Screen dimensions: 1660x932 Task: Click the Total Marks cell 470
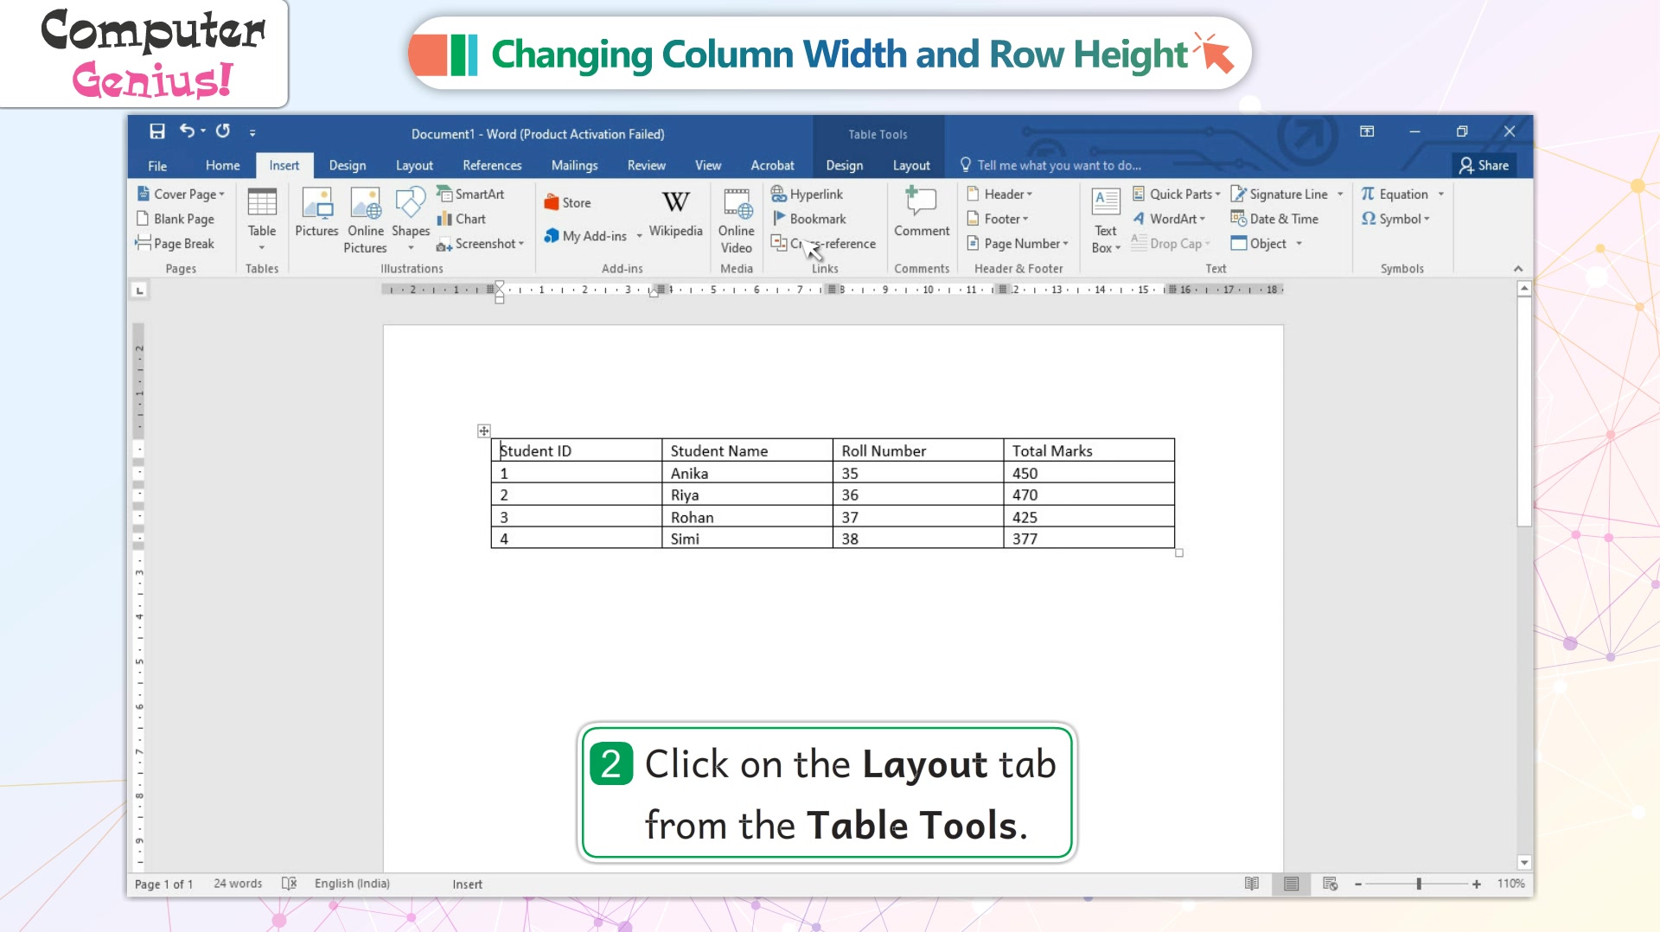click(1089, 495)
